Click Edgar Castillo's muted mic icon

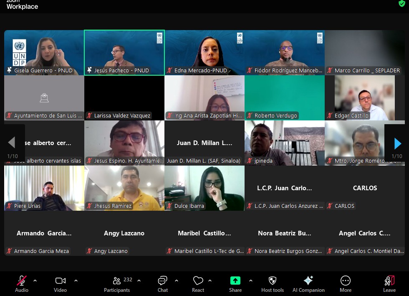tap(330, 115)
